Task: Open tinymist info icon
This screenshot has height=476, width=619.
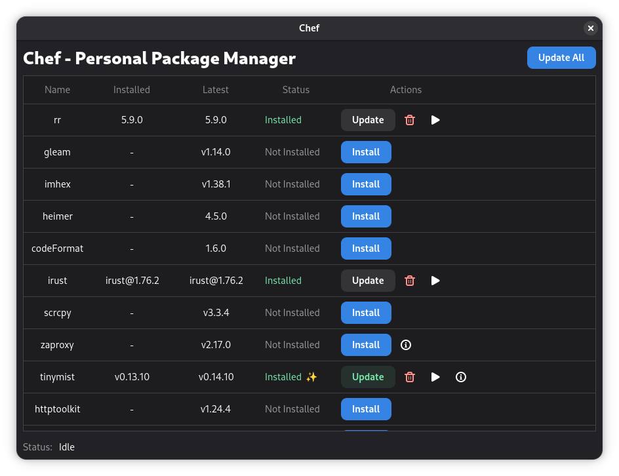Action: (461, 377)
